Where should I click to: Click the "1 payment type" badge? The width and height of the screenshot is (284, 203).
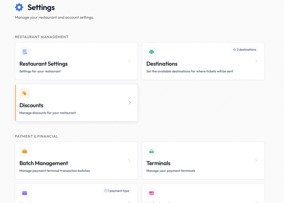click(117, 191)
